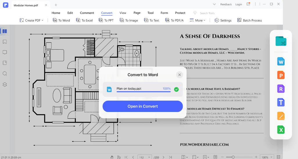Go to next page
Image resolution: width=298 pixels, height=159 pixels.
click(x=164, y=157)
